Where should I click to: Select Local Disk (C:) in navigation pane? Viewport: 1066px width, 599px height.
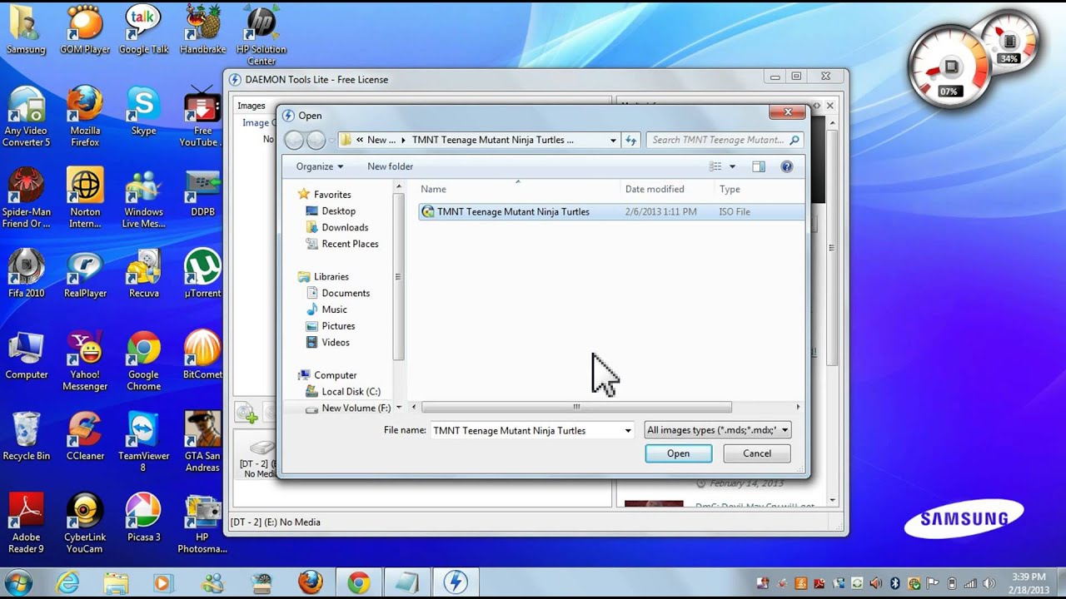click(342, 391)
